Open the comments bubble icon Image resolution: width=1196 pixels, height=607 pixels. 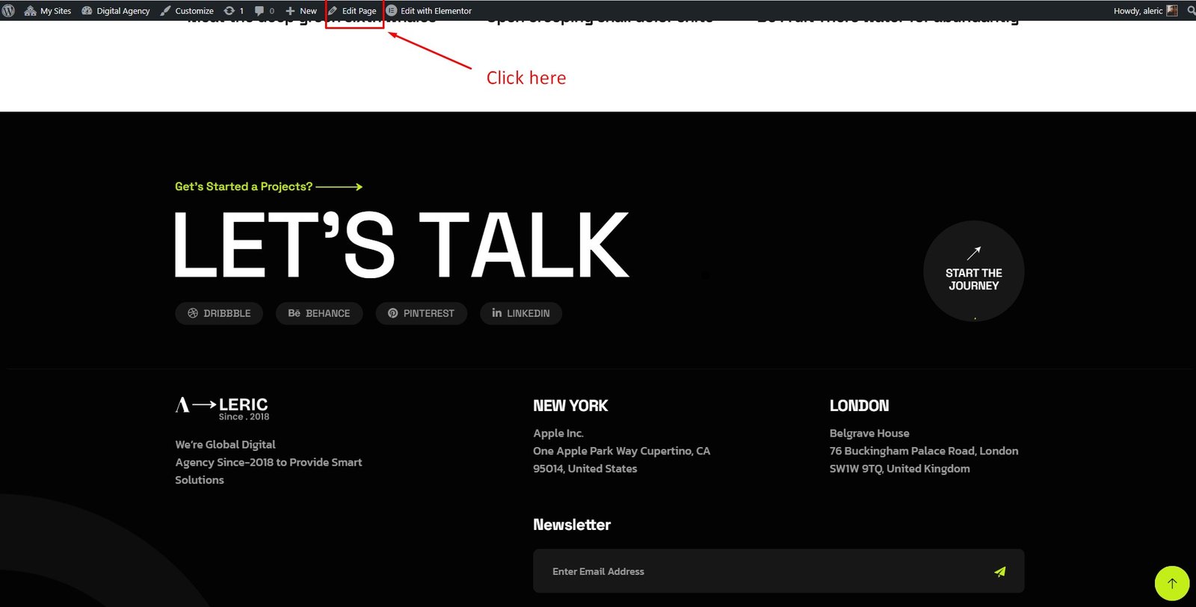pyautogui.click(x=264, y=10)
